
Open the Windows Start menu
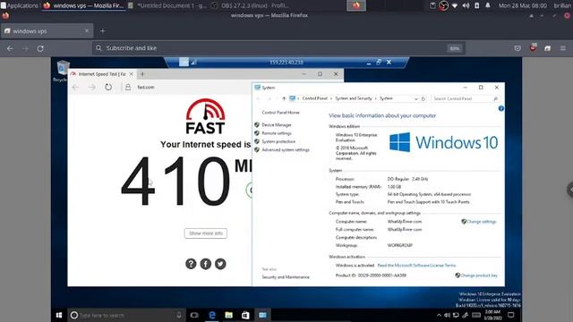coord(59,315)
